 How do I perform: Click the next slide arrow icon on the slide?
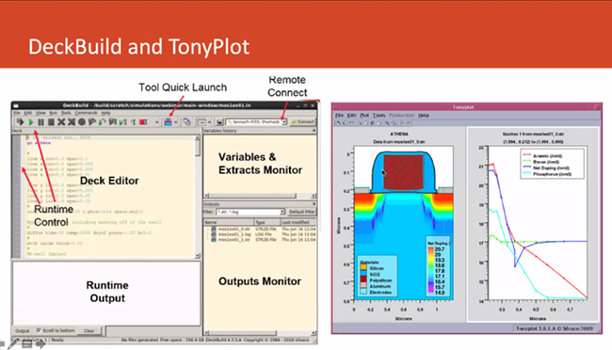40,344
